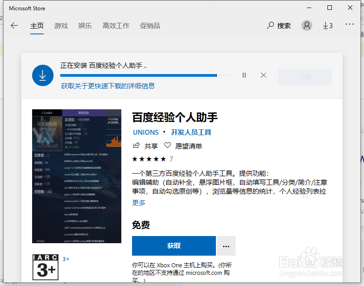This screenshot has width=364, height=286.
Task: Open the more options button beside 获取
Action: [x=226, y=246]
